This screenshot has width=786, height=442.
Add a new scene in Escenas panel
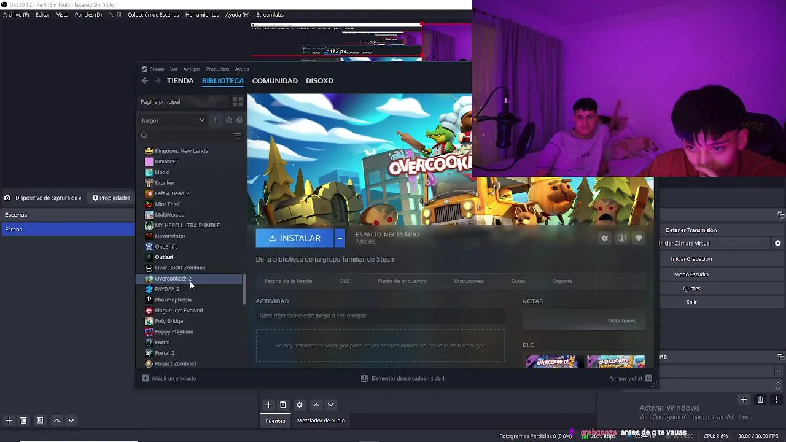[9, 421]
